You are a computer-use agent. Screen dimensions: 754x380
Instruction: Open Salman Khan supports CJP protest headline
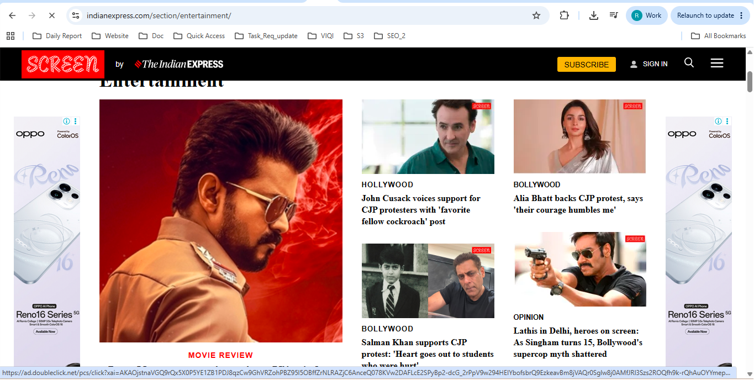pyautogui.click(x=428, y=353)
